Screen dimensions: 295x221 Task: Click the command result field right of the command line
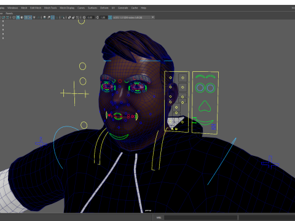[267, 217]
